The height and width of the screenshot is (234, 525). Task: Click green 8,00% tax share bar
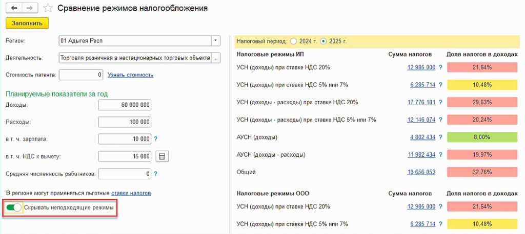[482, 137]
